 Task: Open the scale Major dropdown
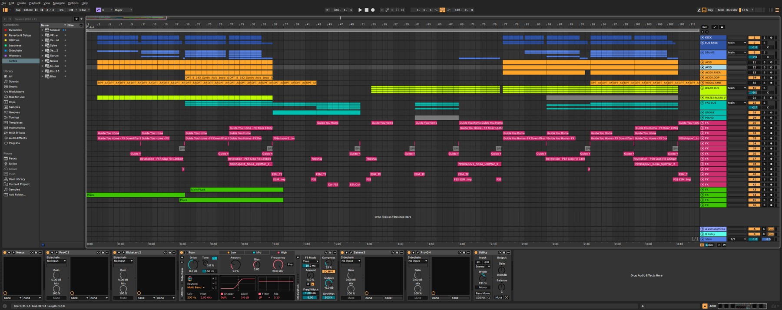point(123,10)
